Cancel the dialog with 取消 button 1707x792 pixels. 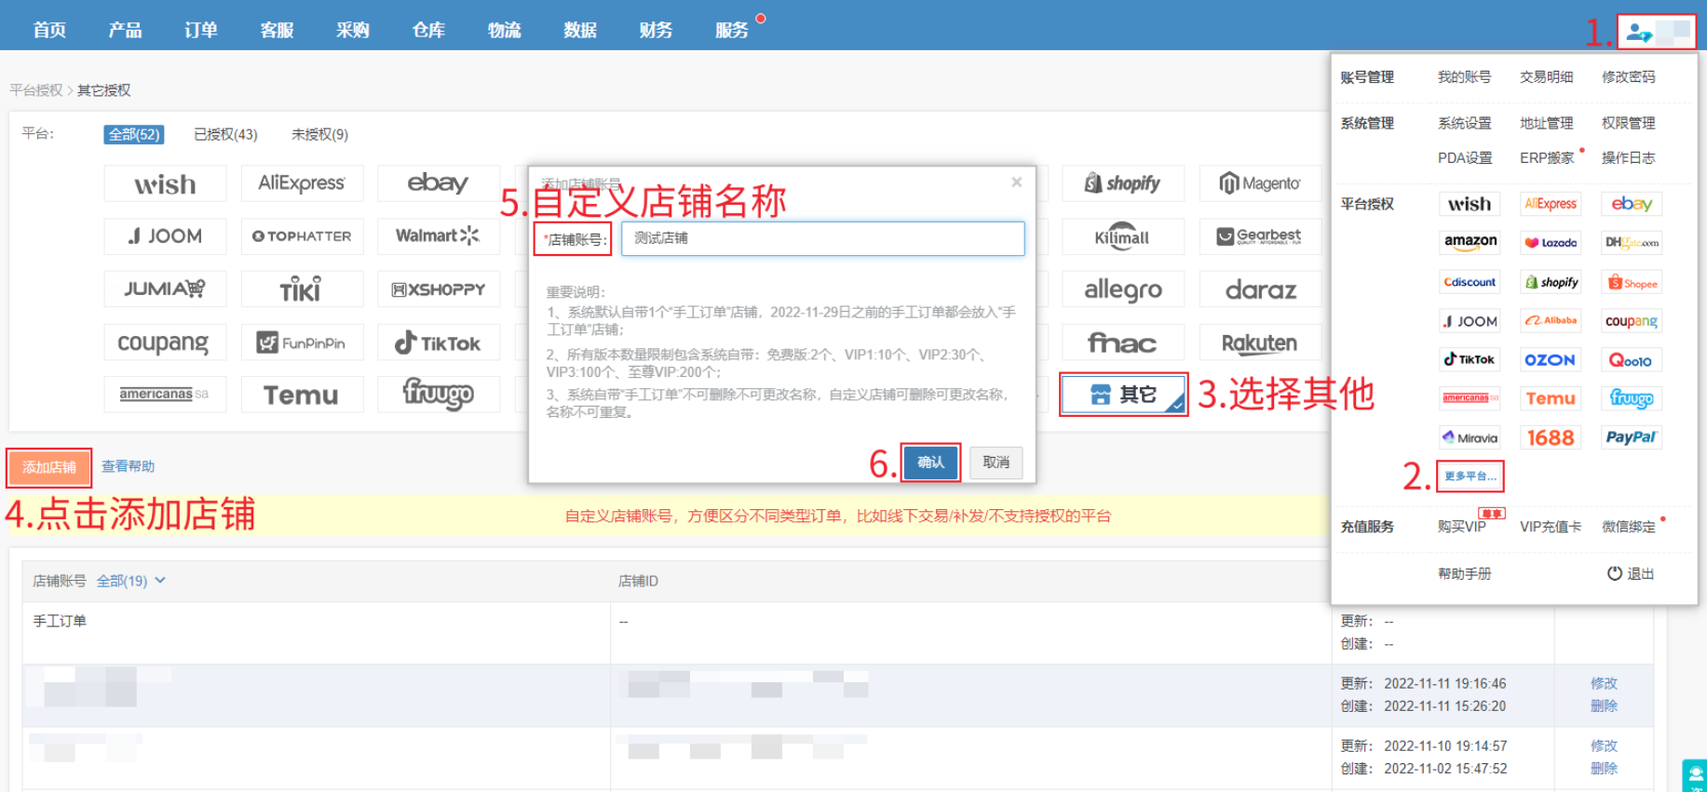click(996, 463)
